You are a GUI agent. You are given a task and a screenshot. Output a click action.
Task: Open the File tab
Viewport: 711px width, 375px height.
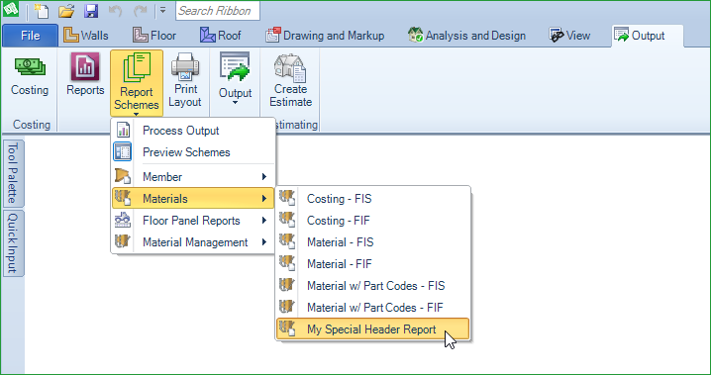(30, 36)
